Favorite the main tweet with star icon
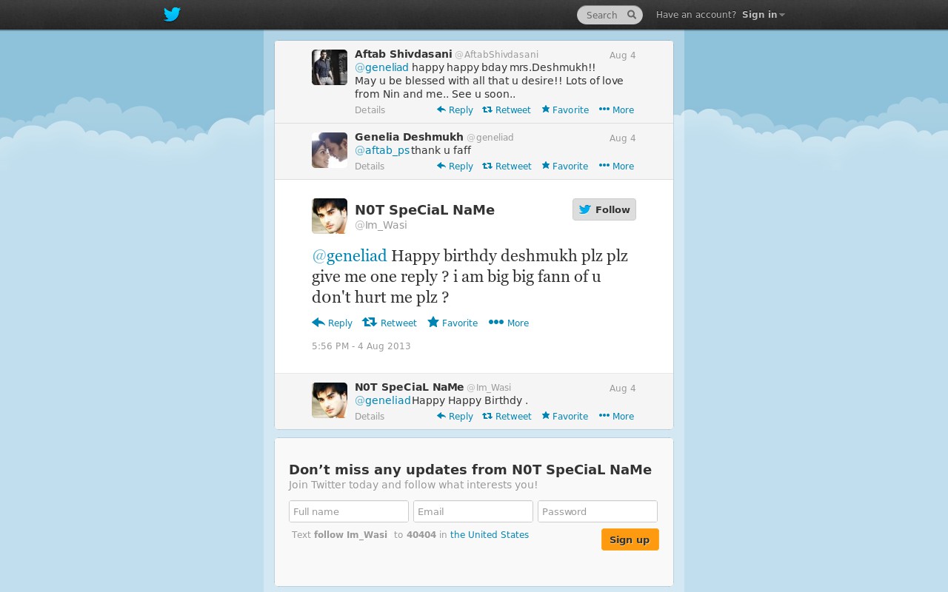The height and width of the screenshot is (592, 948). (x=453, y=323)
